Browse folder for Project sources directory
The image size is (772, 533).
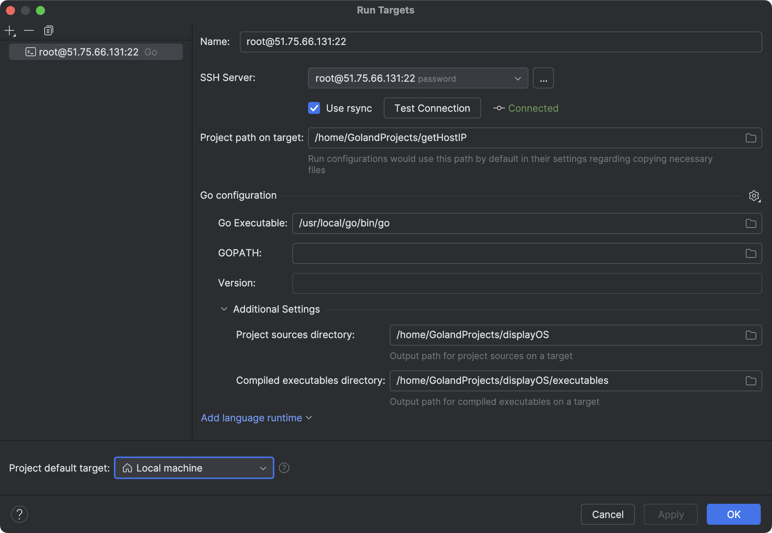tap(751, 335)
